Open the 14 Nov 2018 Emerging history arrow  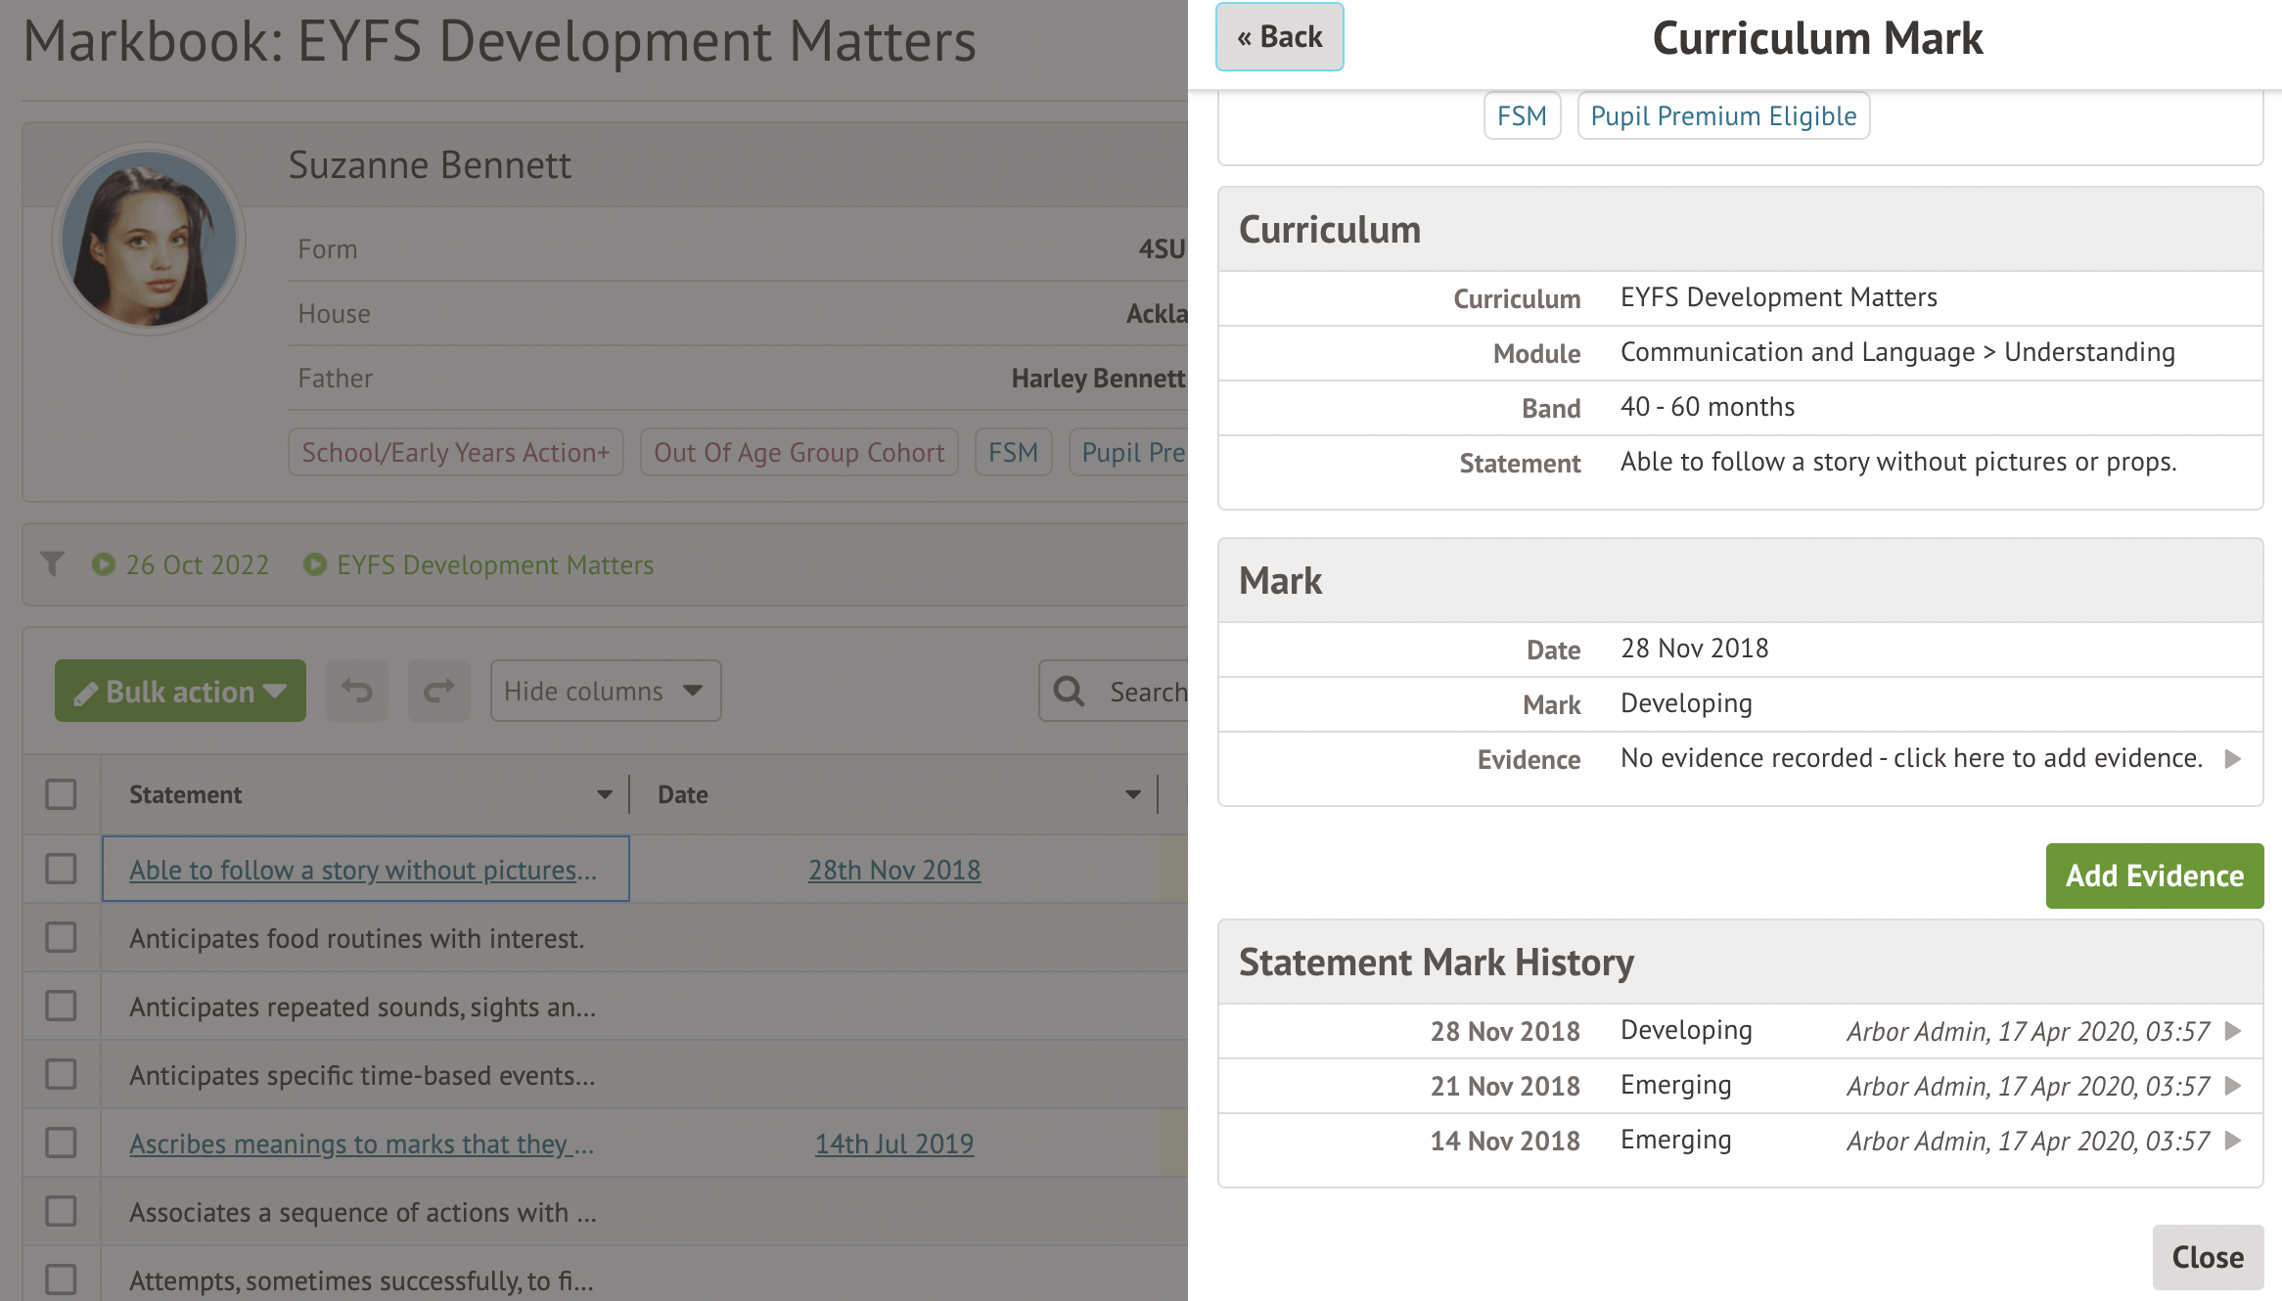tap(2233, 1141)
